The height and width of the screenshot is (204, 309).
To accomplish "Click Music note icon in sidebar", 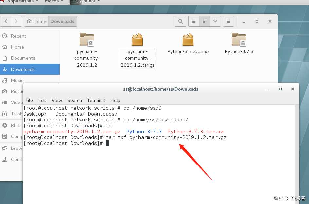I will [x=5, y=80].
